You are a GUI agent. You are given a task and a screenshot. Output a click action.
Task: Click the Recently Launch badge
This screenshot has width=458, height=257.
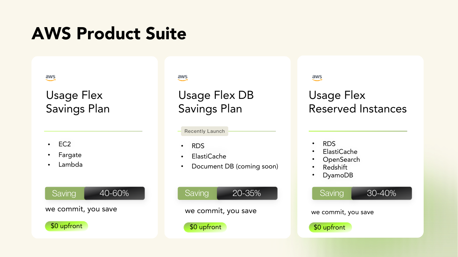click(x=204, y=131)
